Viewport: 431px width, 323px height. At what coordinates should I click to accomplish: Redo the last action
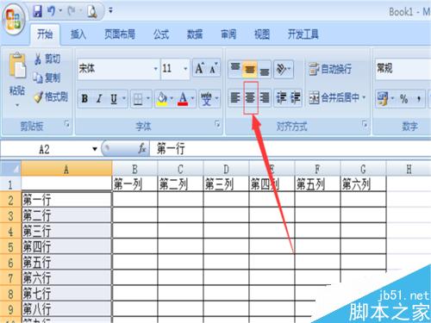72,11
